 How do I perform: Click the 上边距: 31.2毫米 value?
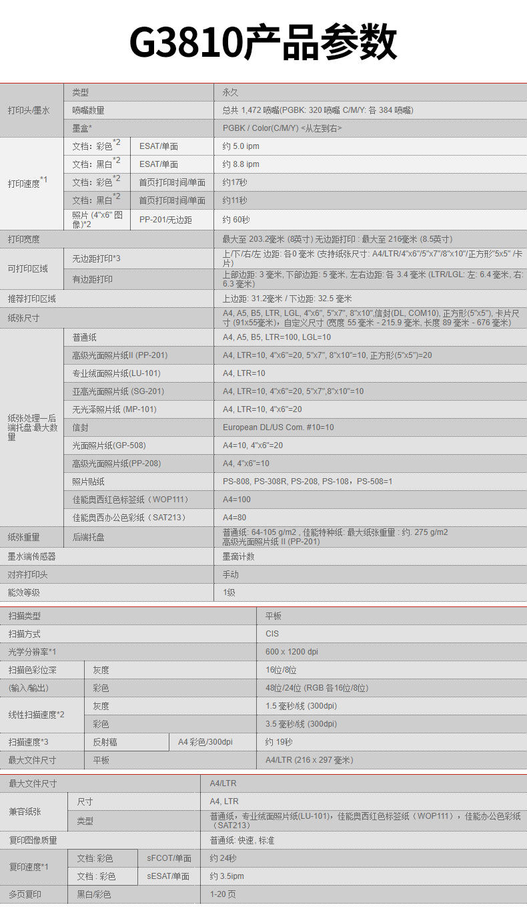pos(287,299)
